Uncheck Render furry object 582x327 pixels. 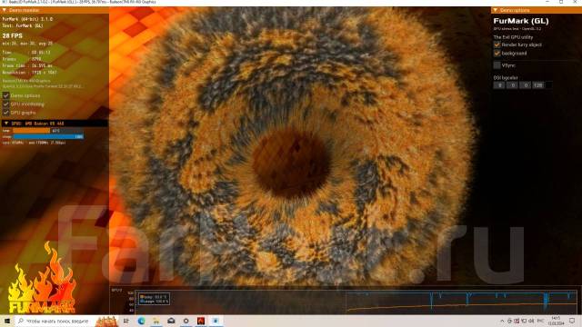[x=497, y=45]
